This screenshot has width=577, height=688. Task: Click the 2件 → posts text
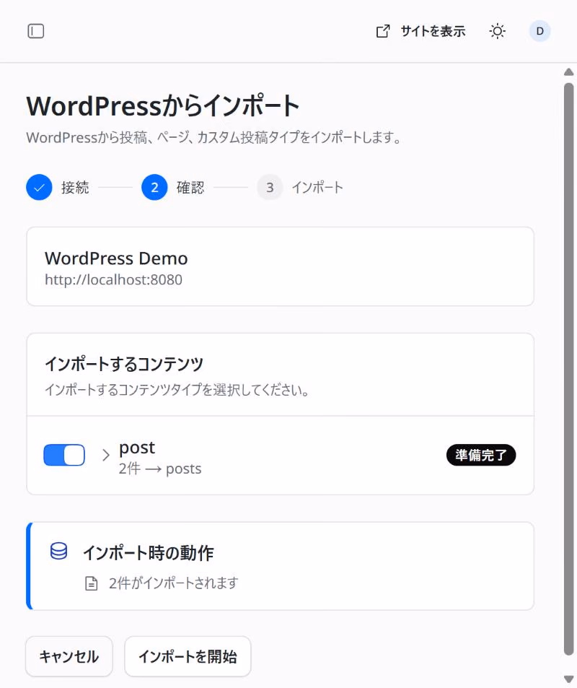point(160,469)
